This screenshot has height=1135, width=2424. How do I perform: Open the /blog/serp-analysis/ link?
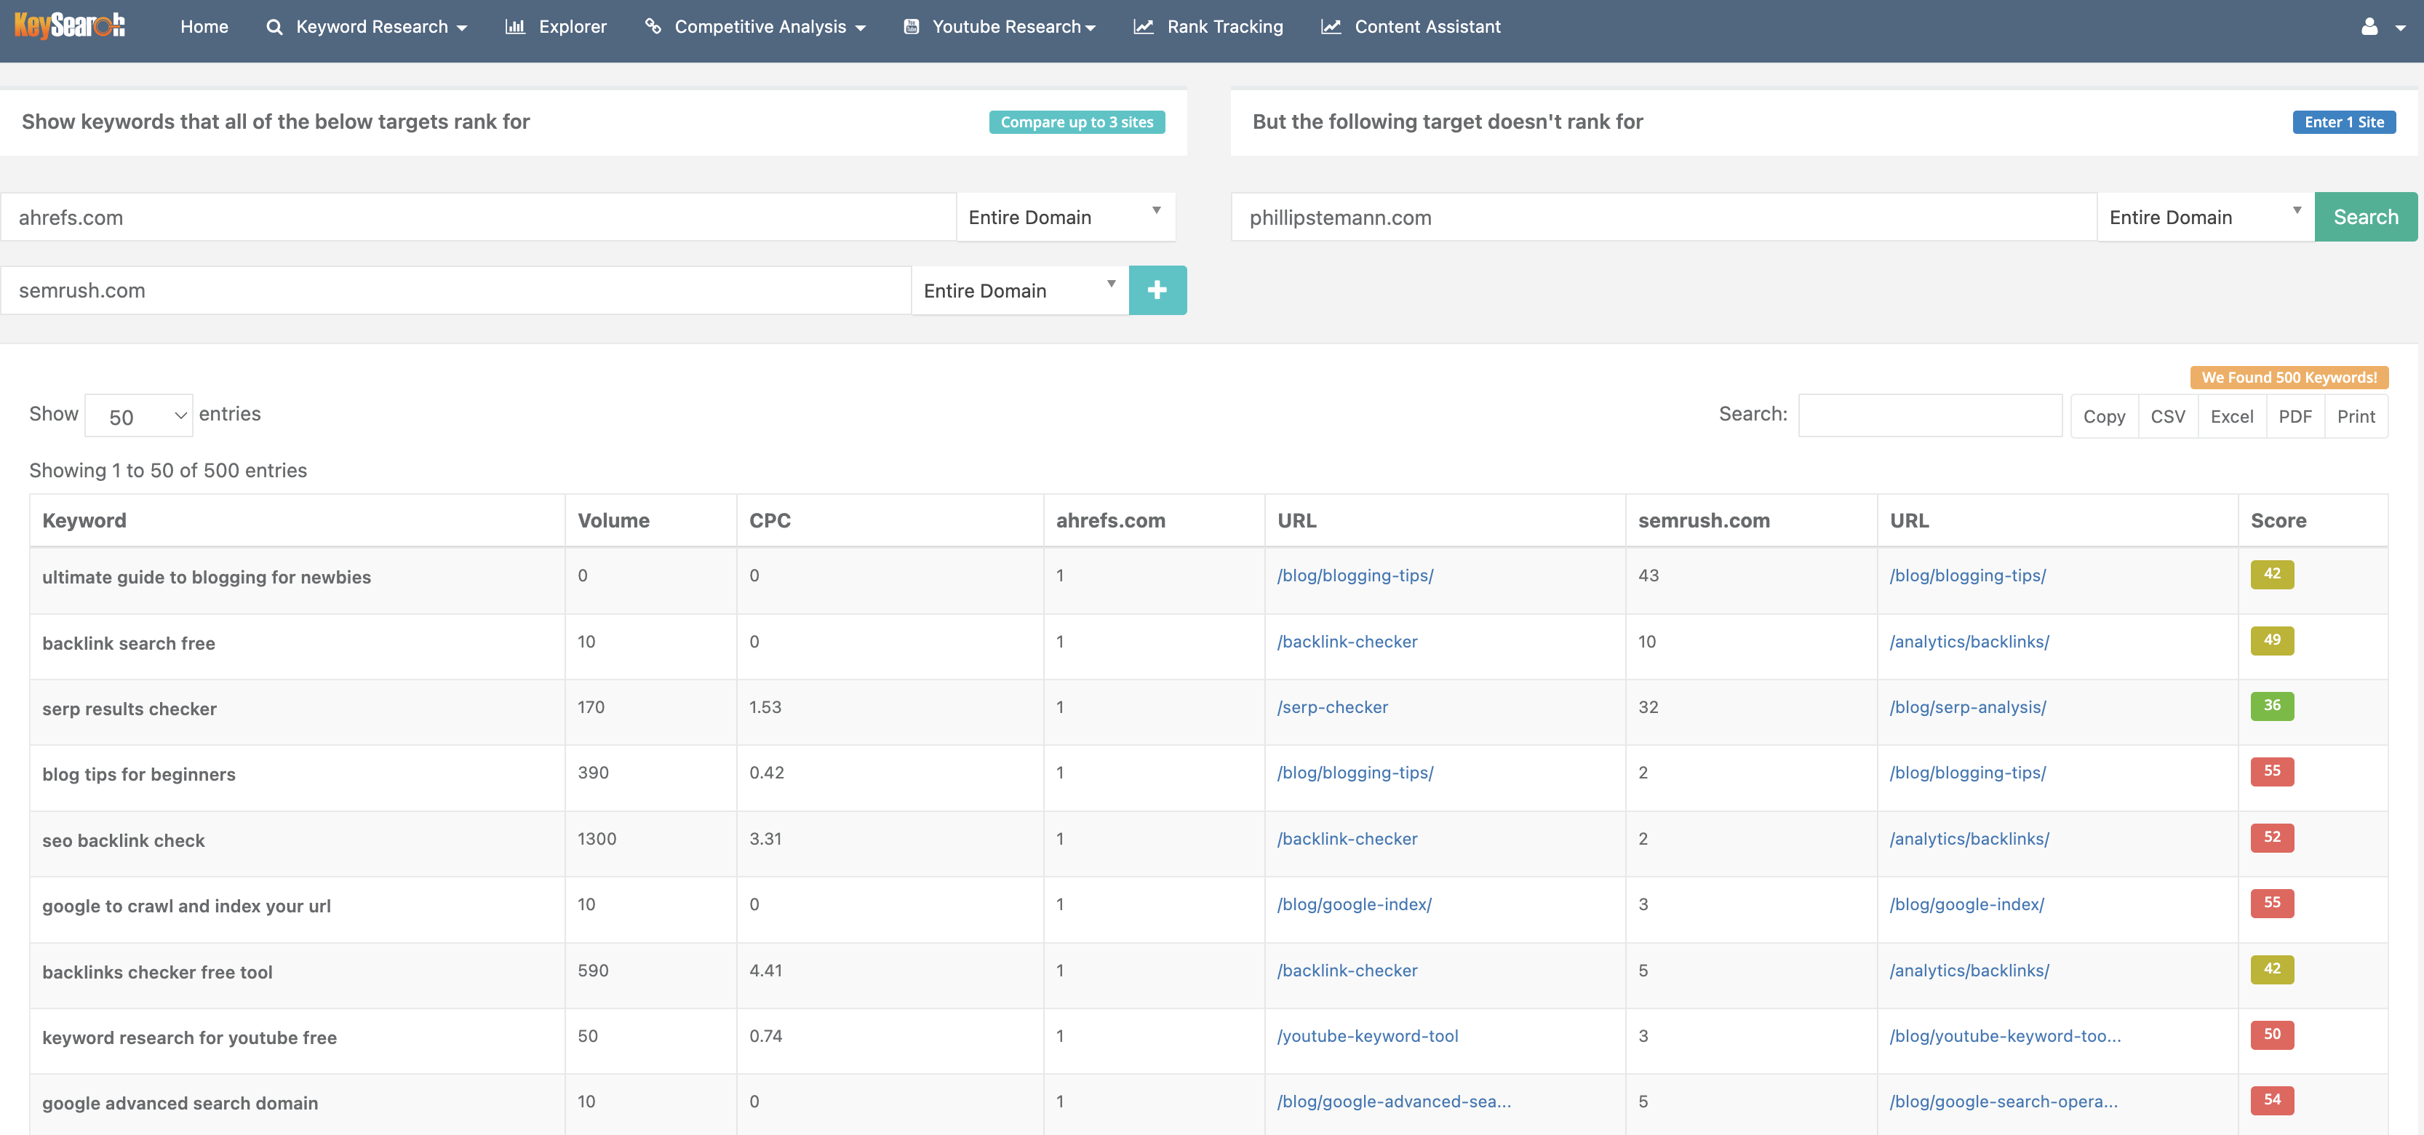coord(1968,706)
